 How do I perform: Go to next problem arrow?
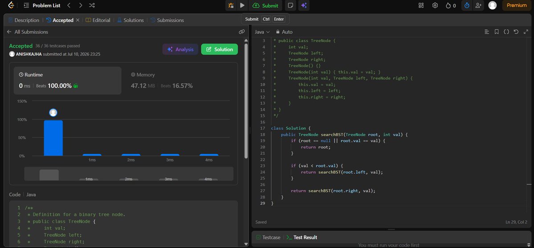pyautogui.click(x=80, y=5)
